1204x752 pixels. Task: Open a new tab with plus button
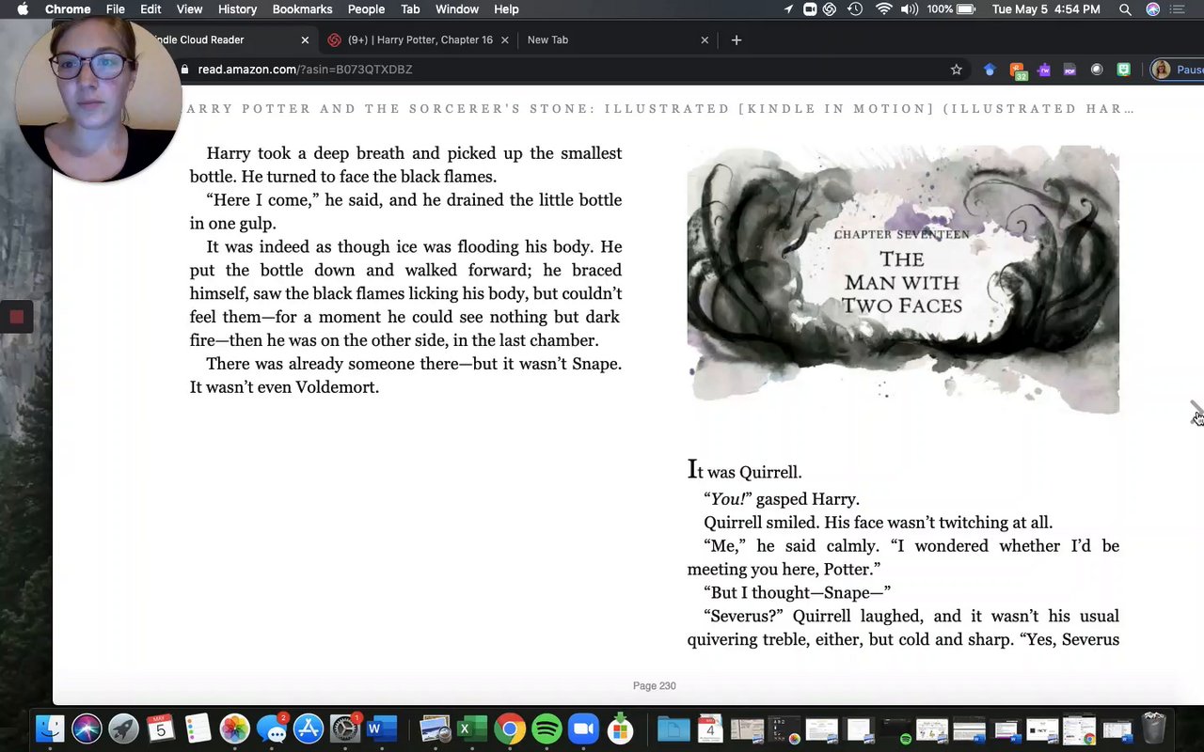737,40
